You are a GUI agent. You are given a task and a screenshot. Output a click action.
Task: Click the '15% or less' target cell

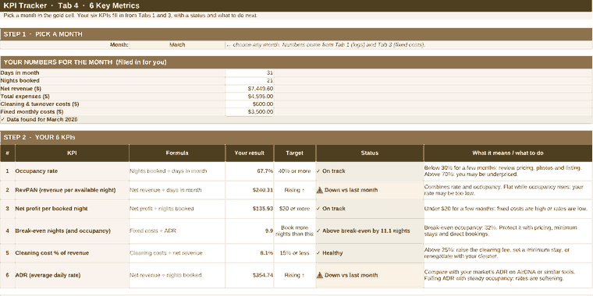[x=295, y=253]
